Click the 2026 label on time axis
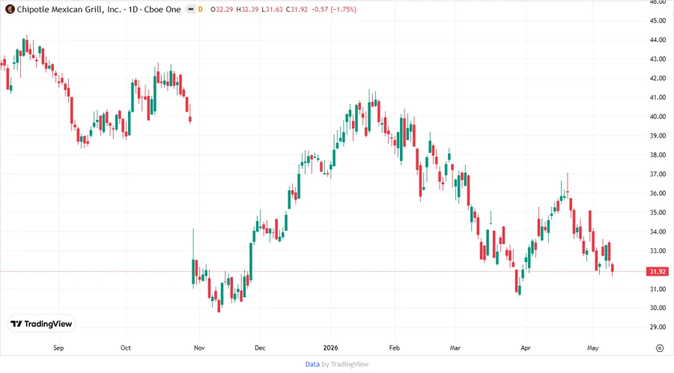Screen dimensions: 674x373 click(330, 348)
